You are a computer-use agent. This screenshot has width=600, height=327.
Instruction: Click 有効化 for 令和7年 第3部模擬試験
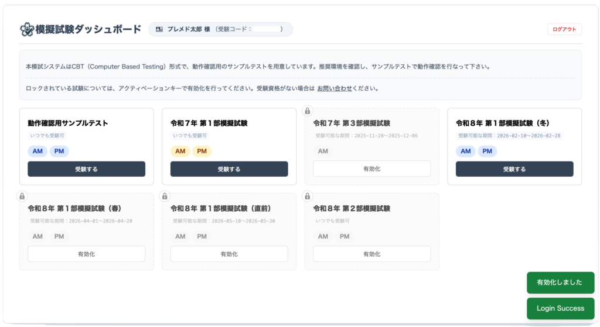tap(372, 168)
